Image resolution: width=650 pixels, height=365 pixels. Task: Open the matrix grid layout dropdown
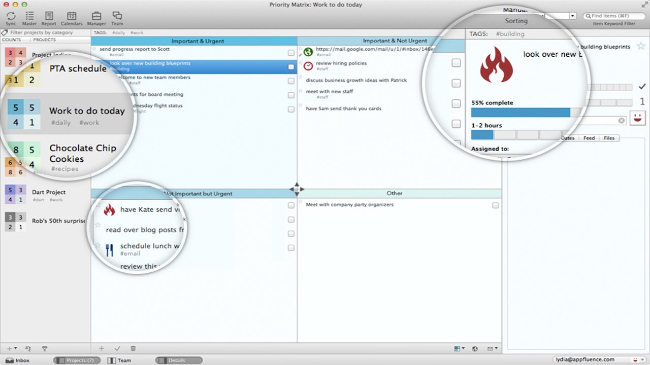(x=460, y=348)
